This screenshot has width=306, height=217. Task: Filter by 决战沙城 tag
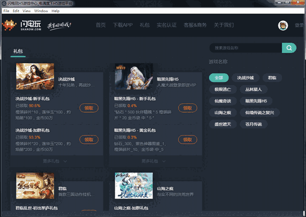(x=245, y=78)
